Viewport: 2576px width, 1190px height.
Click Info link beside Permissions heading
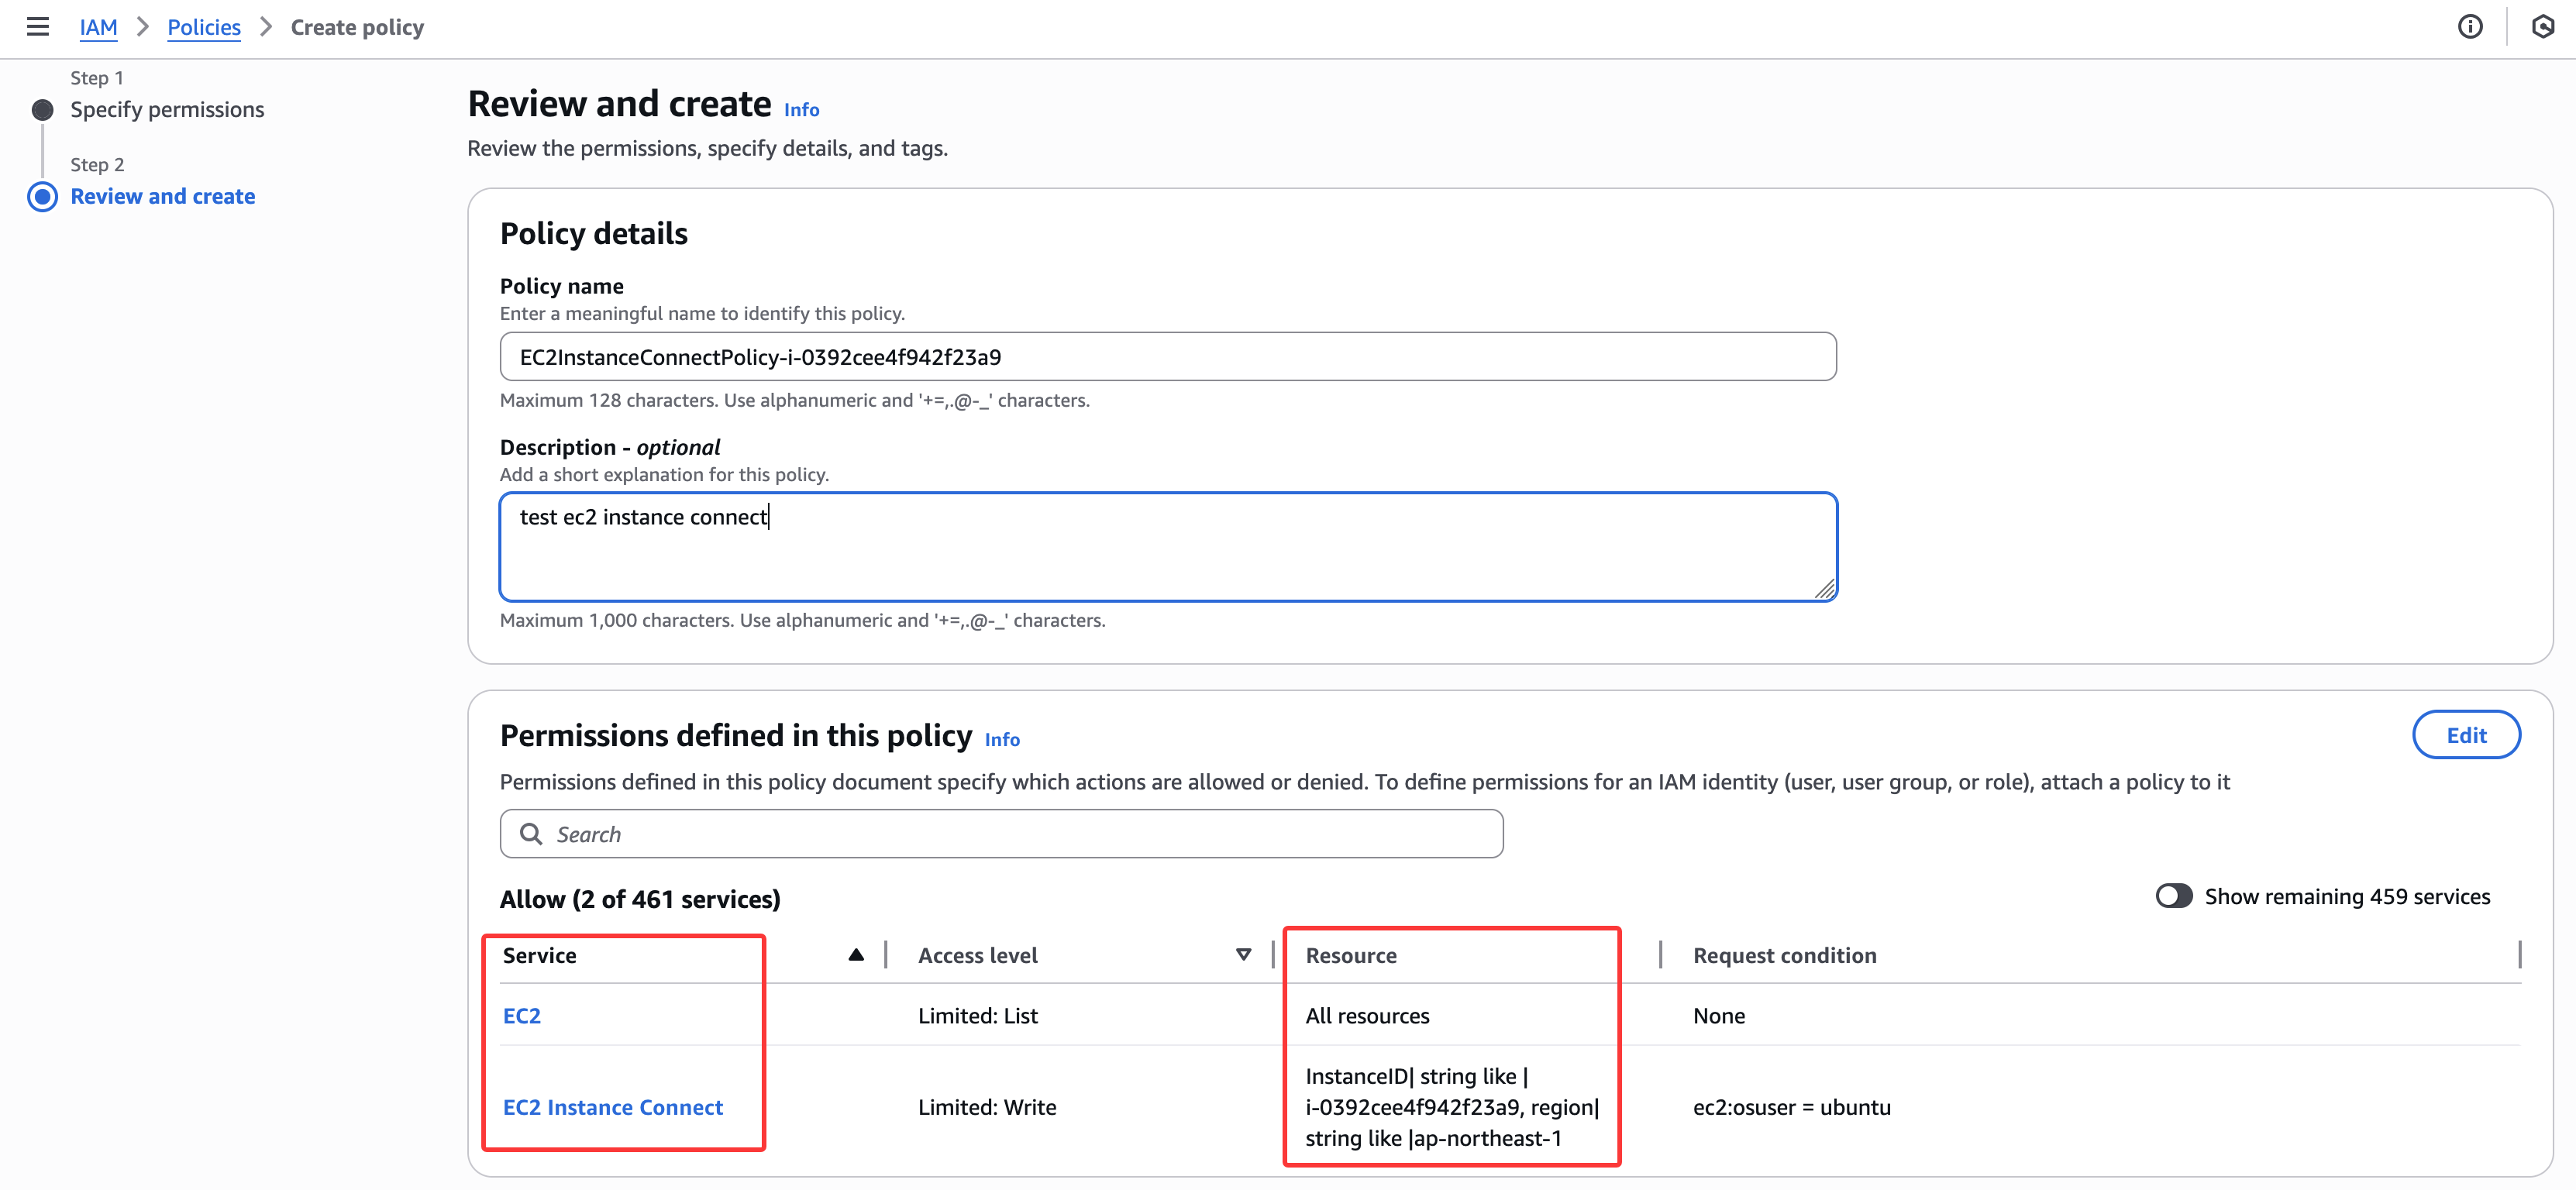click(1001, 740)
